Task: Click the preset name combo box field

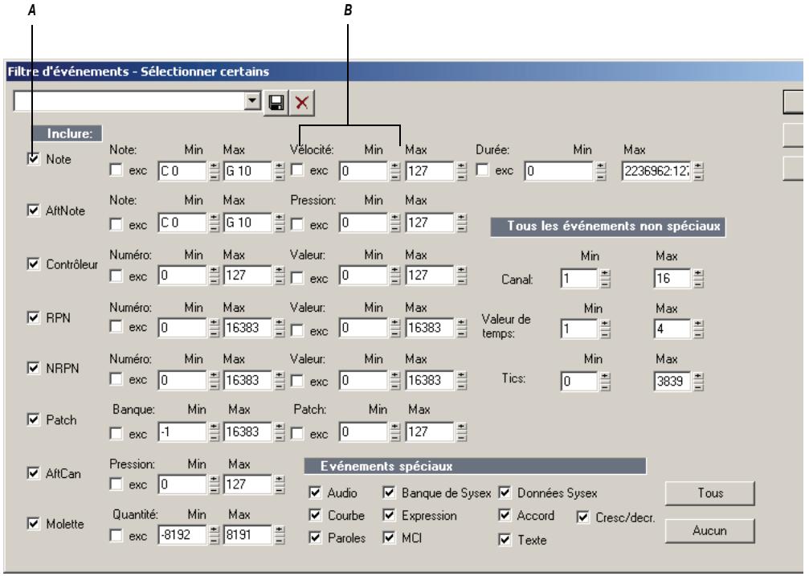Action: pos(137,101)
